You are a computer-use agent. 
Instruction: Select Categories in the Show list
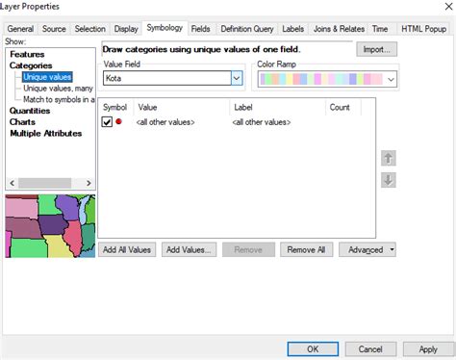[x=31, y=65]
